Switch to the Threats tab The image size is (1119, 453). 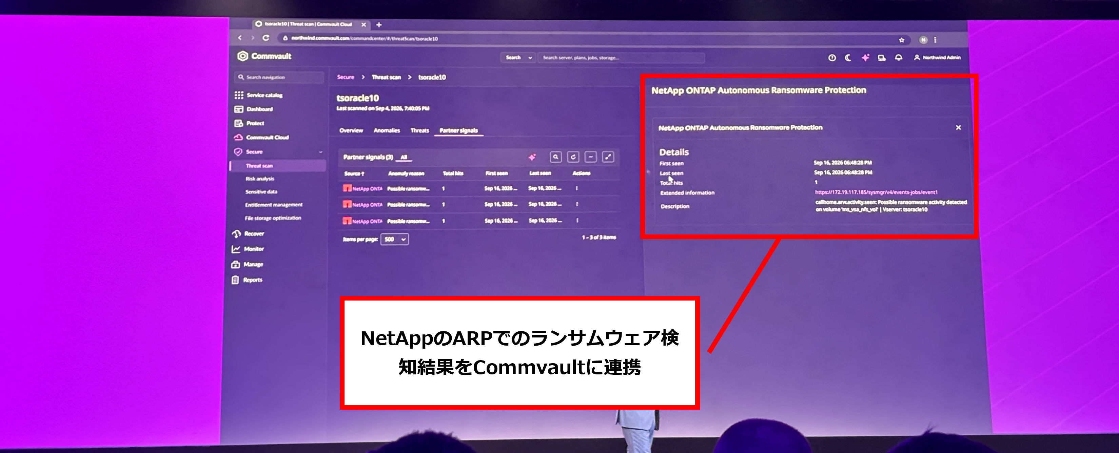pyautogui.click(x=420, y=130)
